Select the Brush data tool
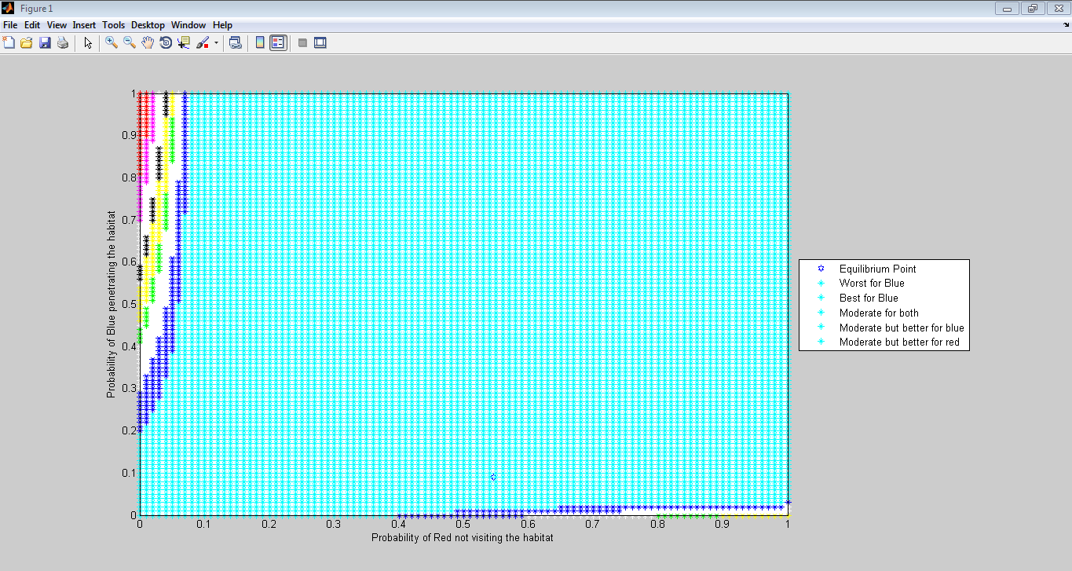The width and height of the screenshot is (1072, 571). (203, 42)
